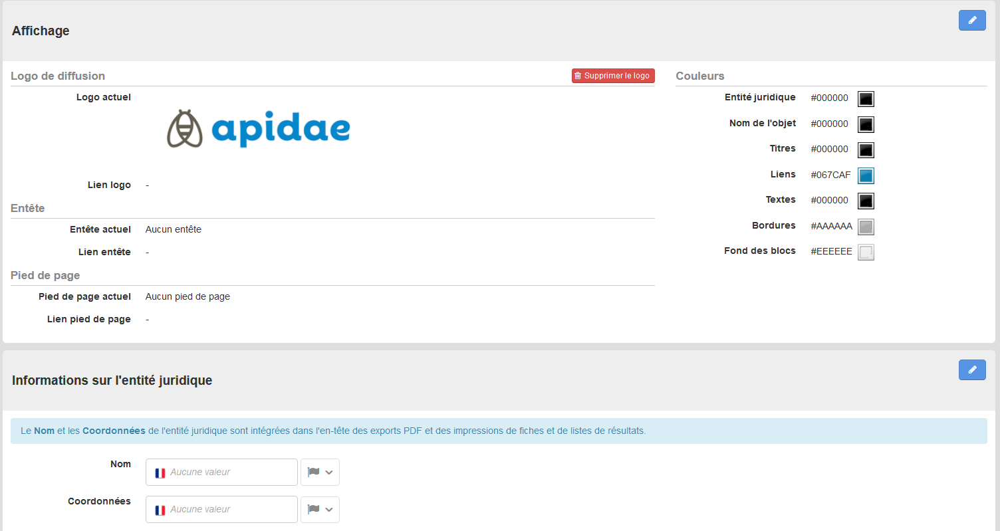Screen dimensions: 1000x531
Task: Click the Couleurs section heading
Action: coord(700,76)
